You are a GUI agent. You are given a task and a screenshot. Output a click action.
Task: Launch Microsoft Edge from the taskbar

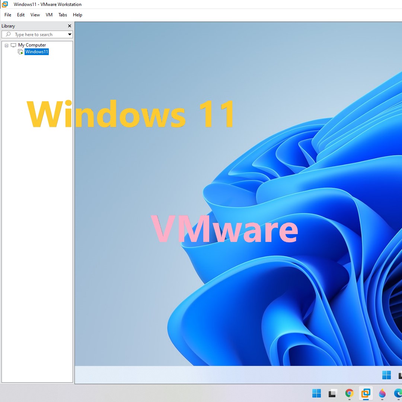click(x=398, y=393)
